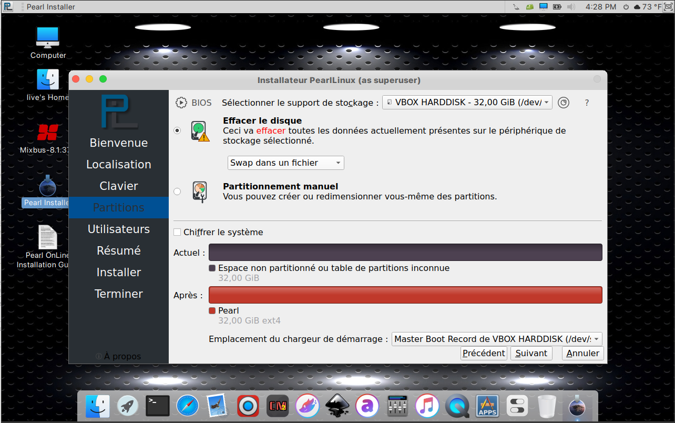
Task: Launch Safari compass icon in dock
Action: pos(188,406)
